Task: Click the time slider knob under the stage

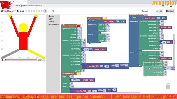Action: coord(6,60)
